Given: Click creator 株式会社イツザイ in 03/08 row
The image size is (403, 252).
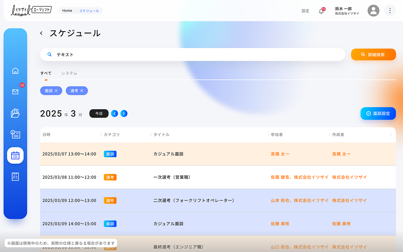Looking at the screenshot, I should point(349,177).
